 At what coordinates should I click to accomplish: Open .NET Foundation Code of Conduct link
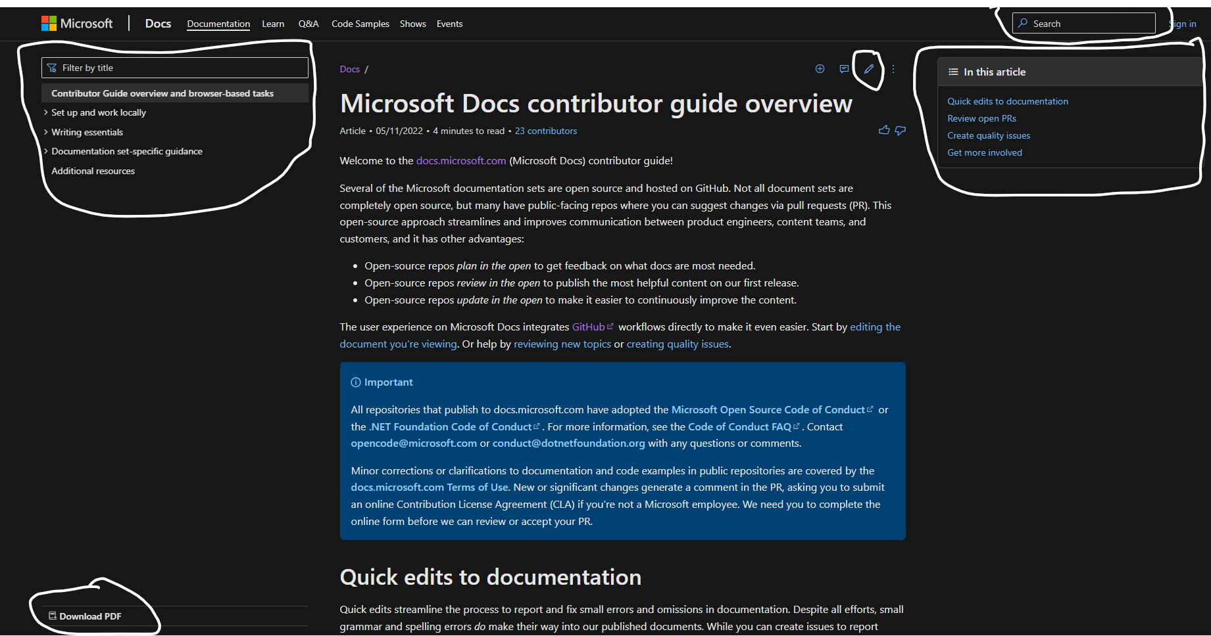[454, 426]
